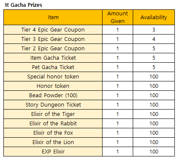This screenshot has height=159, width=177.
Task: Select the Availability column header
Action: [154, 17]
